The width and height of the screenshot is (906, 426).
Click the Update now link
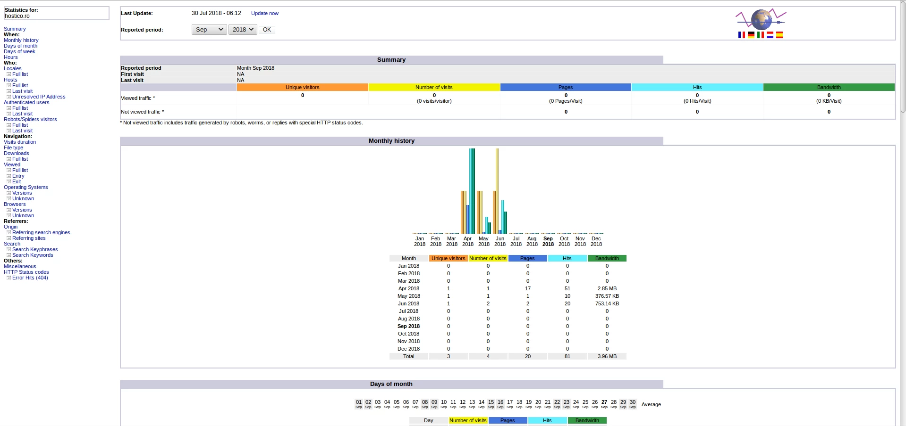[264, 13]
